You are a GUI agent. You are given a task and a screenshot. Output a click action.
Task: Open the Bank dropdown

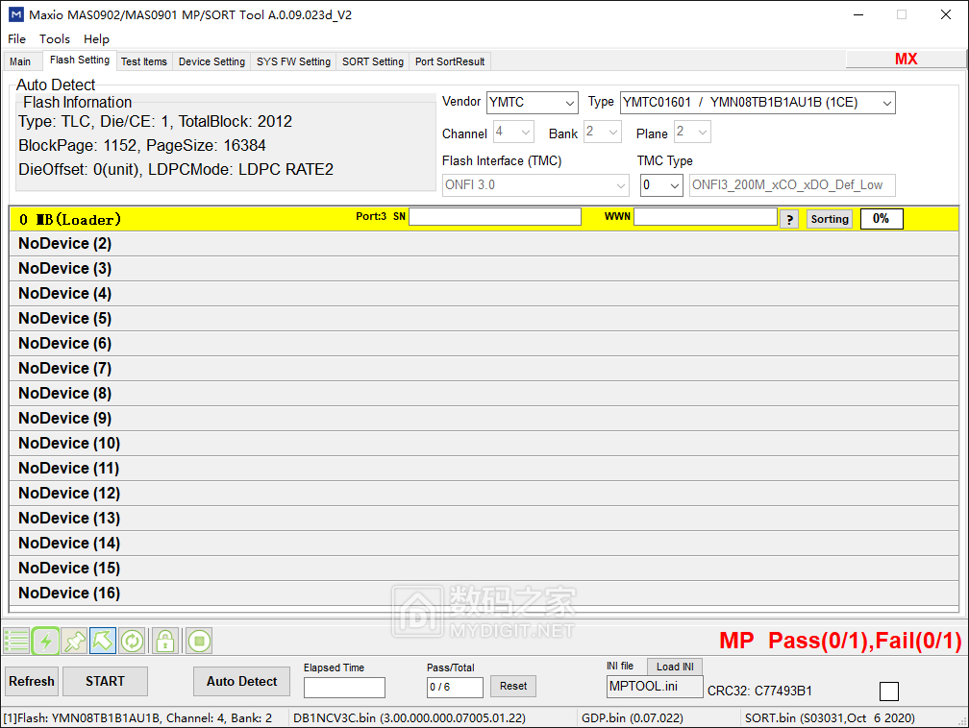603,133
